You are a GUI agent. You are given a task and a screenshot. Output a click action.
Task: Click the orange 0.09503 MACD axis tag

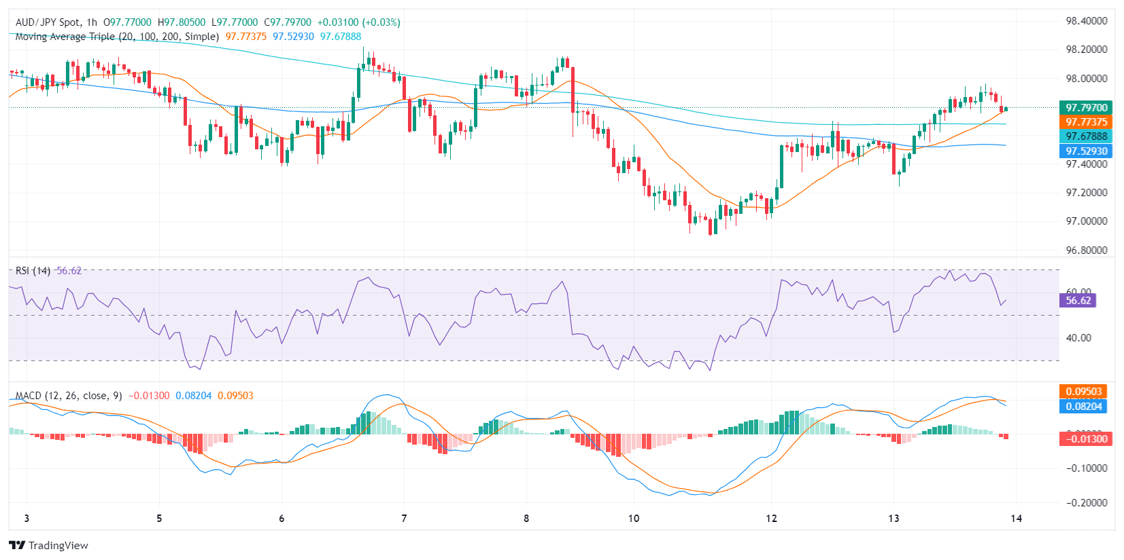pyautogui.click(x=1083, y=392)
